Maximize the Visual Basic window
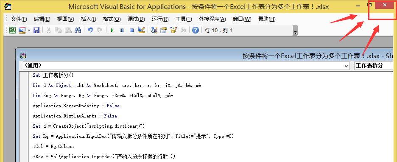 coord(370,5)
